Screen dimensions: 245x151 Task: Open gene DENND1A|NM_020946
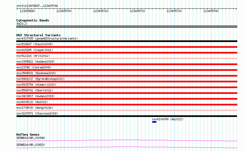point(31,138)
